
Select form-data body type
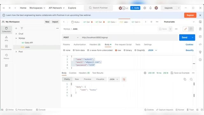pos(79,50)
